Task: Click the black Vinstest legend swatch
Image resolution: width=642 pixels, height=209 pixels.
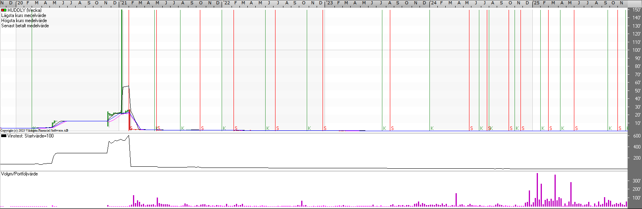Action: coord(4,136)
